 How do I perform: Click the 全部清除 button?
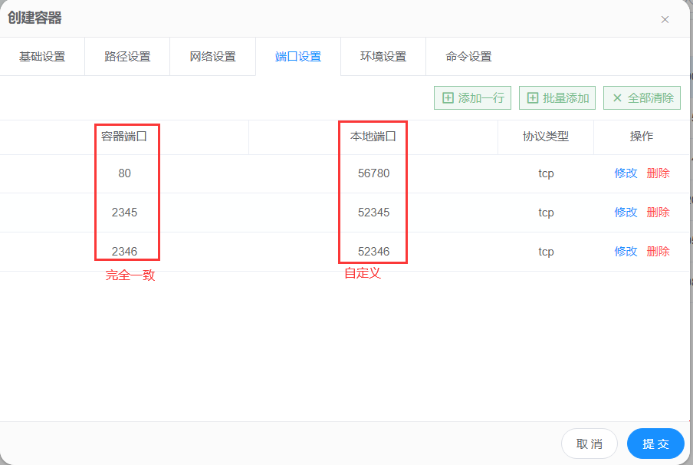(x=642, y=97)
